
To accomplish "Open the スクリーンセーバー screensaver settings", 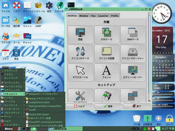I will 133,72.
